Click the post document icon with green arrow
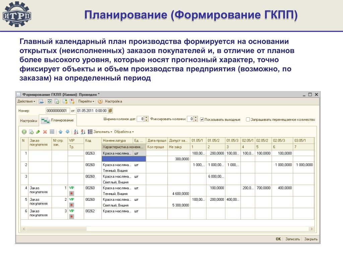The width and height of the screenshot is (343, 257). [x=65, y=101]
